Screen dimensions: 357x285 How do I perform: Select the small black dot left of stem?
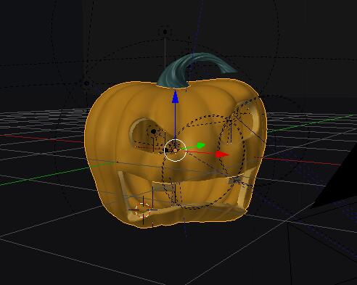tap(87, 83)
